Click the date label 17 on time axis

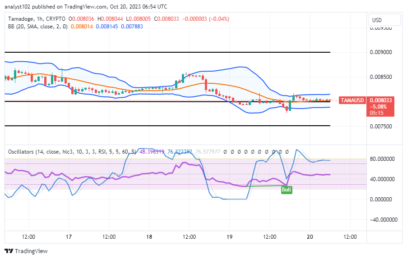(x=69, y=237)
